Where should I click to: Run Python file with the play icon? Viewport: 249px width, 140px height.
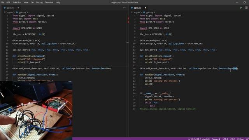pyautogui.click(x=241, y=8)
